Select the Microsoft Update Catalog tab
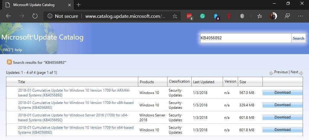The image size is (309, 140). coord(37,5)
